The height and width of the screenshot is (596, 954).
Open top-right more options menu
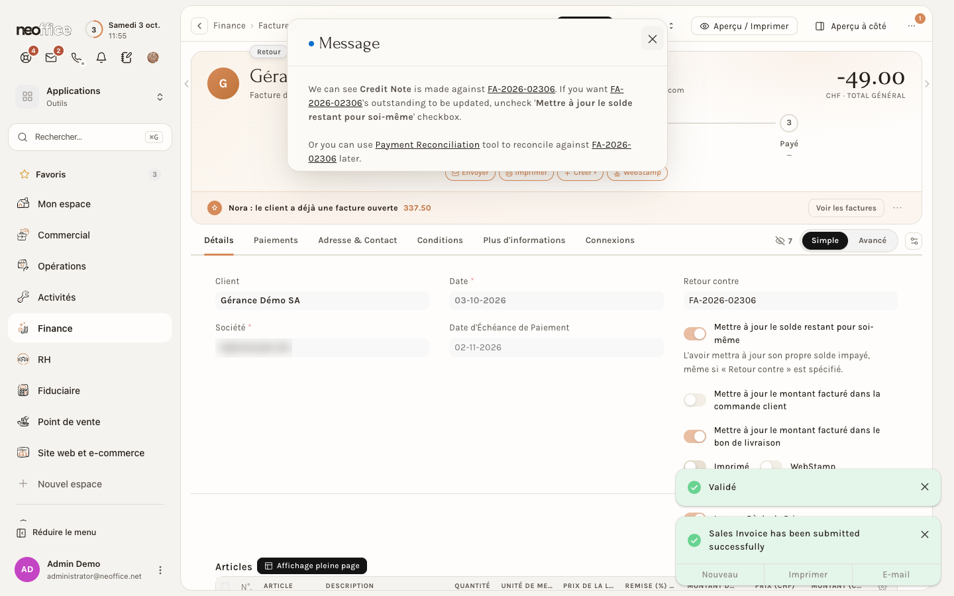[x=912, y=26]
